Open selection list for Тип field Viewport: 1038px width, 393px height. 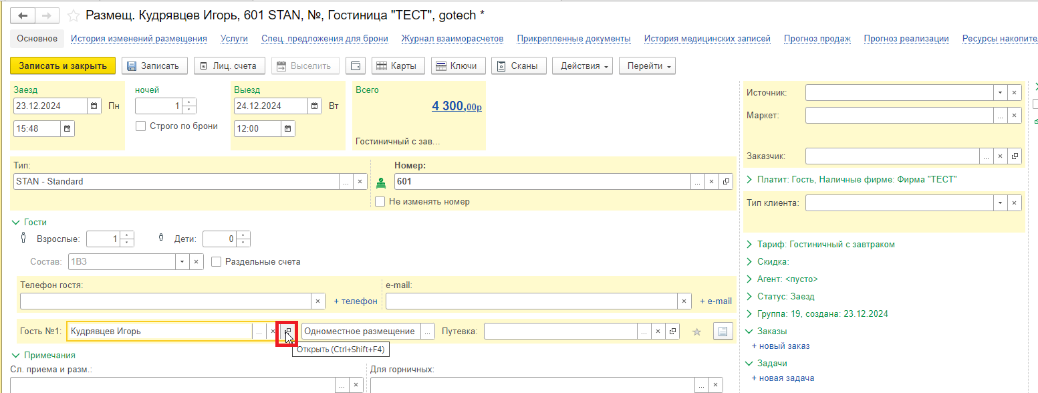[x=346, y=182]
